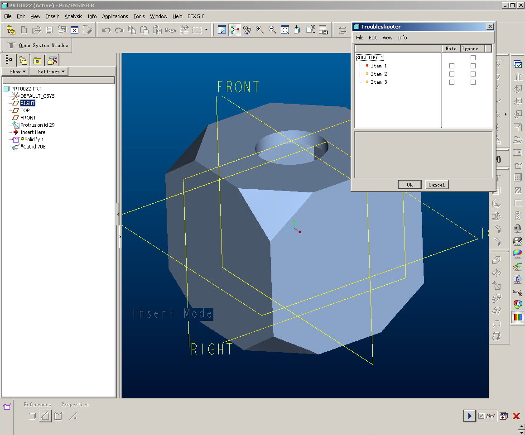Screen dimensions: 525x435
Task: Click the Paste Special icon
Action: [157, 30]
